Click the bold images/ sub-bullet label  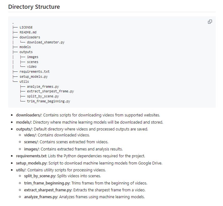[x=32, y=149]
